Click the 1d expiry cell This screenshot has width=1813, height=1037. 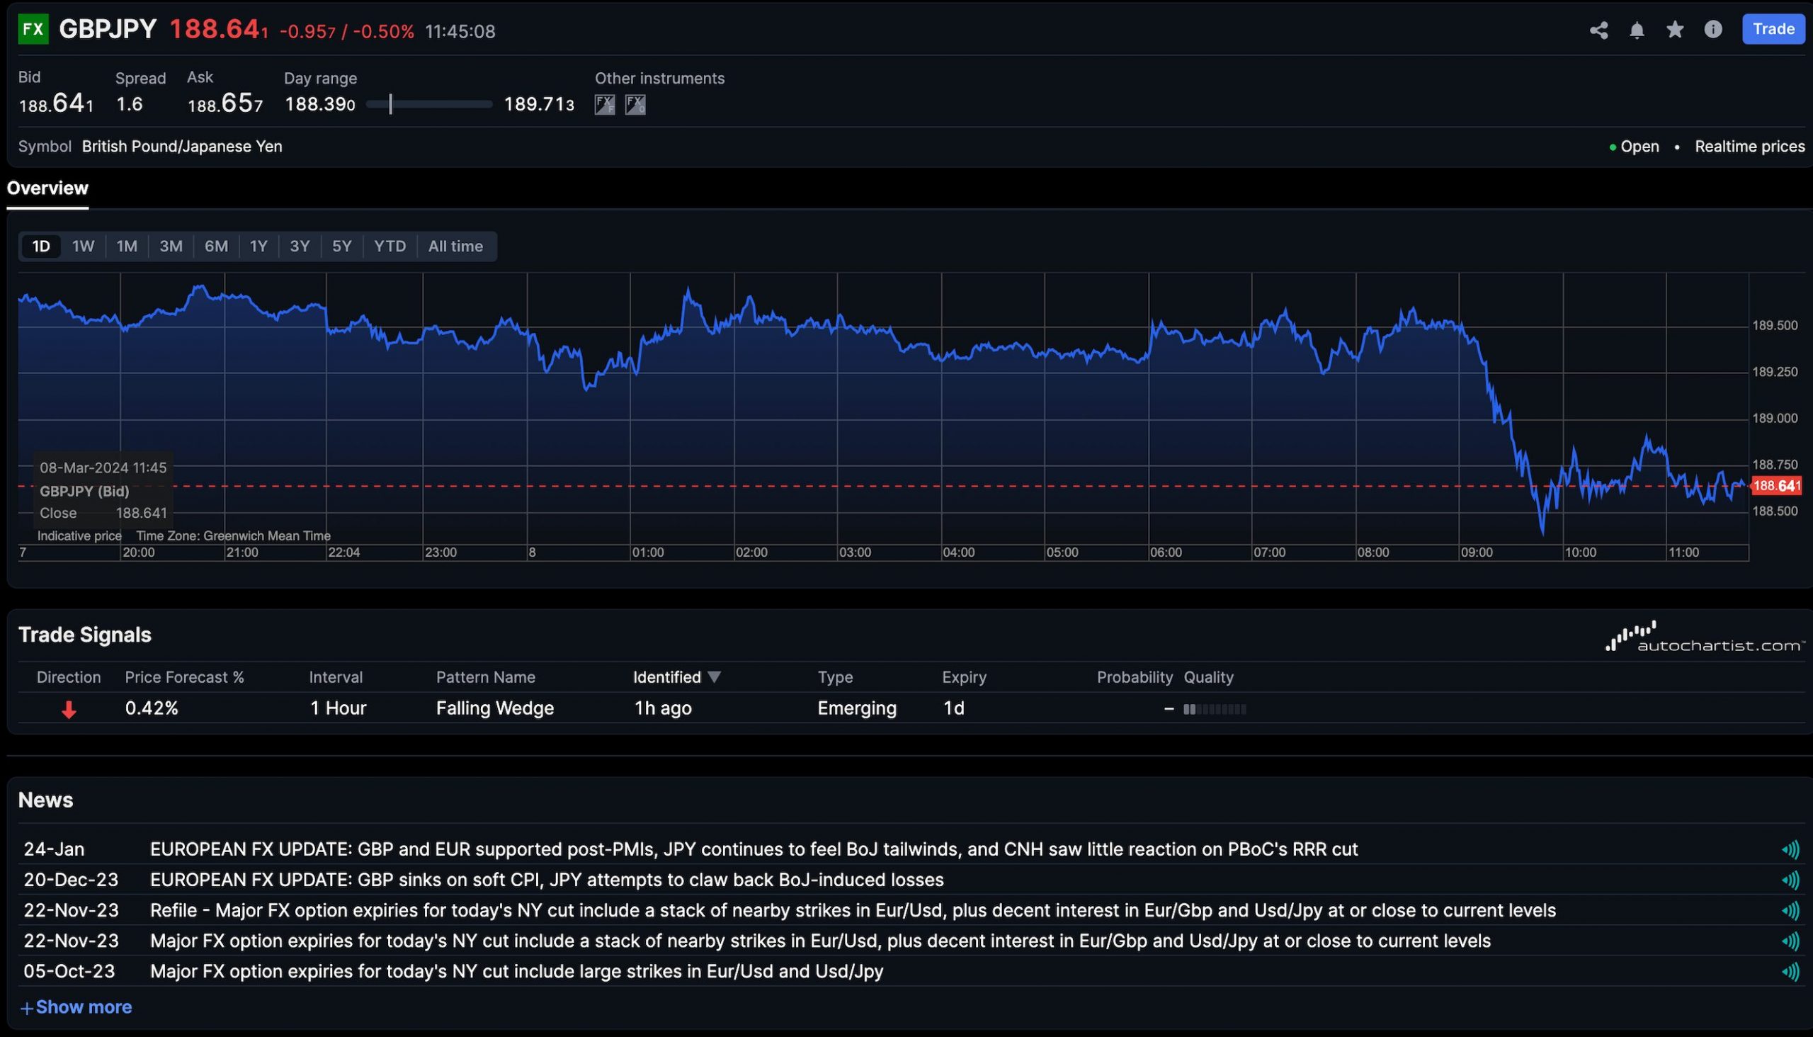pyautogui.click(x=953, y=708)
